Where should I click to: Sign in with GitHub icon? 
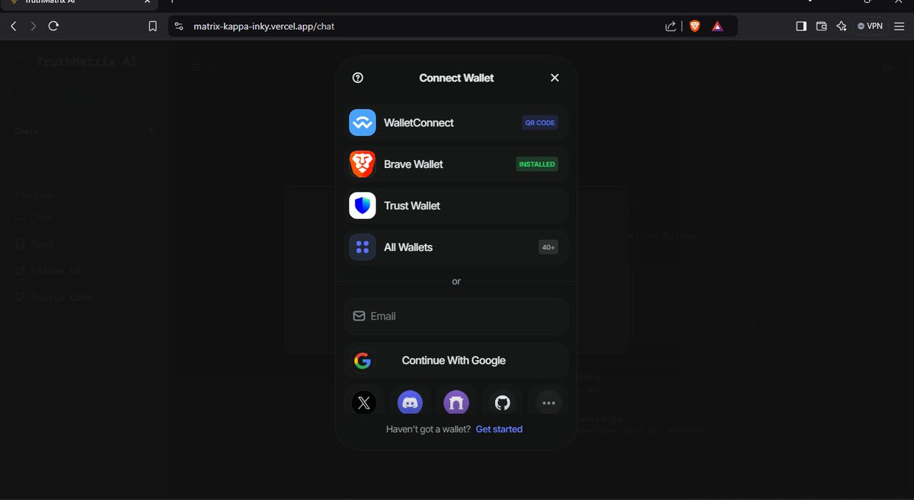502,403
